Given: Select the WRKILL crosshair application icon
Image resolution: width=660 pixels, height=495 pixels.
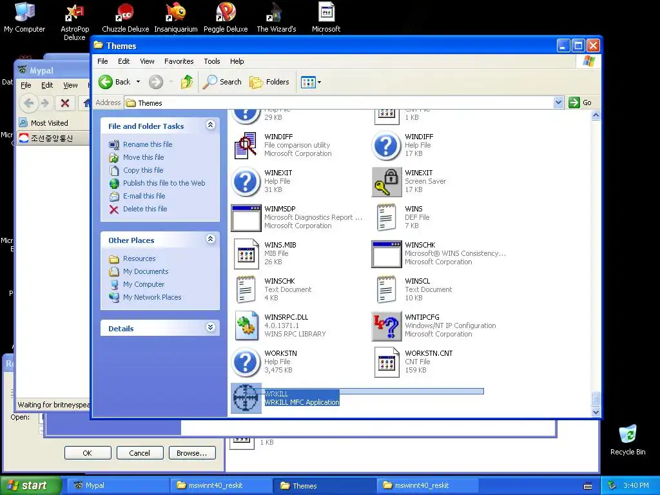Looking at the screenshot, I should tap(246, 398).
